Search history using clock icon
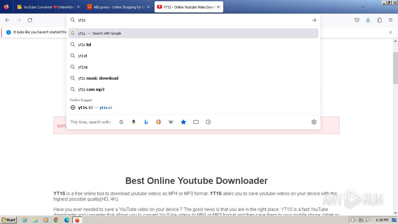The height and width of the screenshot is (224, 398). pos(208,122)
